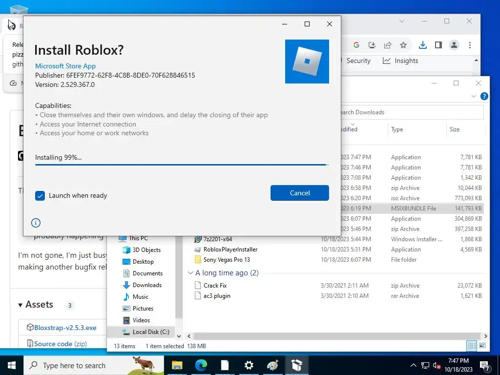Viewport: 500px width, 375px height.
Task: Click the App Installer box icon on the taskbar
Action: (x=296, y=365)
